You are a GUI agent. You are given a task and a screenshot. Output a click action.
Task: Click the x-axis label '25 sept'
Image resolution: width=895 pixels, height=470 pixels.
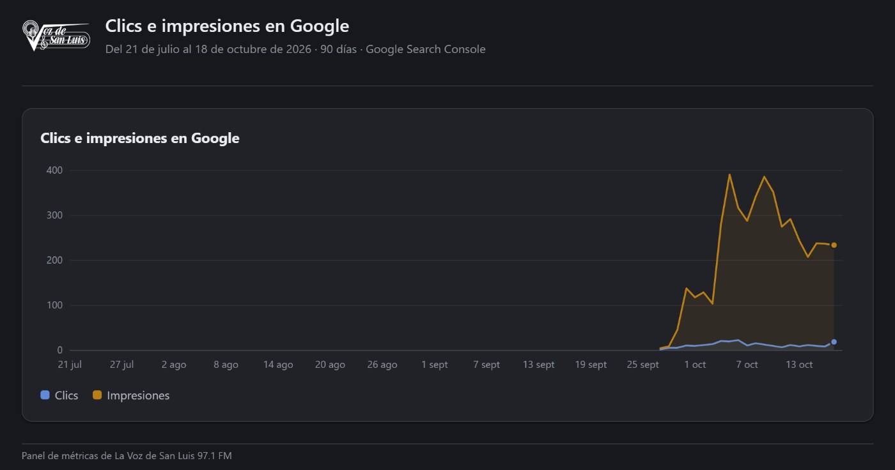(643, 365)
